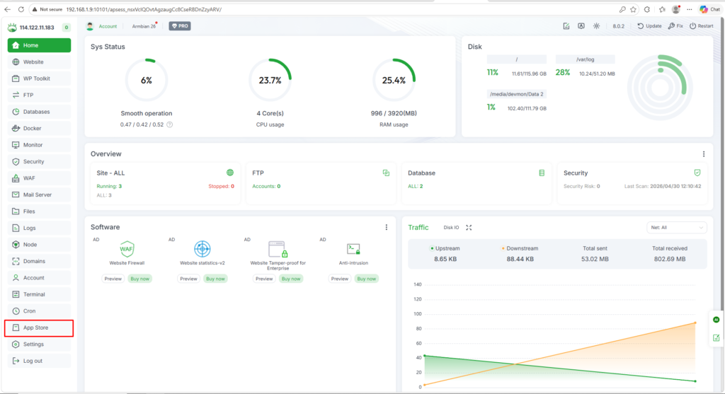The width and height of the screenshot is (725, 394).
Task: Click the Security shield icon in Overview
Action: pos(697,173)
